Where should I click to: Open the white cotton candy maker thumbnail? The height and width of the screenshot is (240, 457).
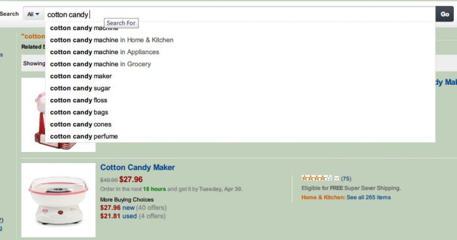click(x=58, y=200)
